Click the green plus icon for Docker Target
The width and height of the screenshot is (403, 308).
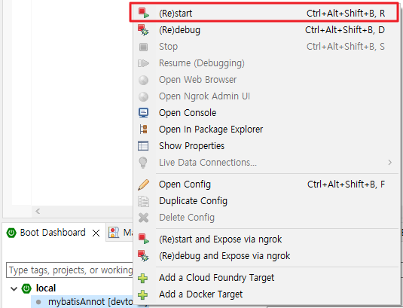(x=143, y=294)
